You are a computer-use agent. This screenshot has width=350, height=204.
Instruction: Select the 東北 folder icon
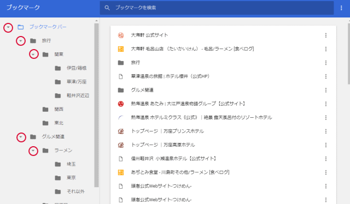click(x=45, y=123)
